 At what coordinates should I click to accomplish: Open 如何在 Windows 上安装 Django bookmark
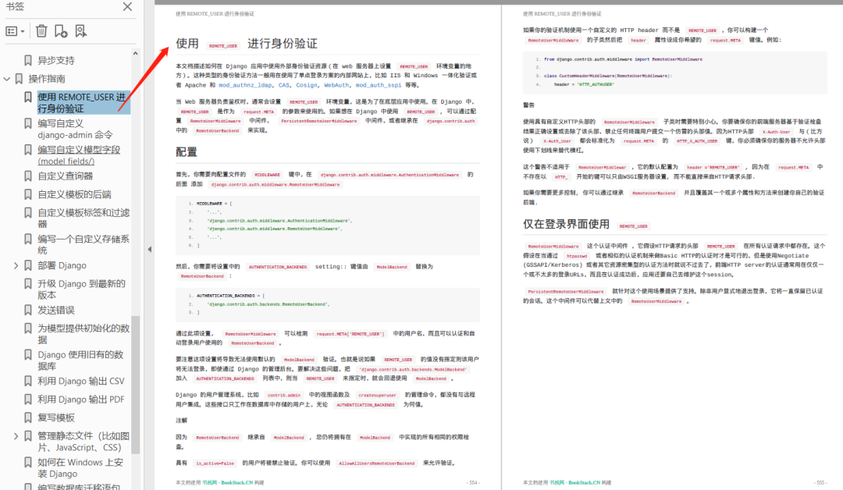click(80, 468)
